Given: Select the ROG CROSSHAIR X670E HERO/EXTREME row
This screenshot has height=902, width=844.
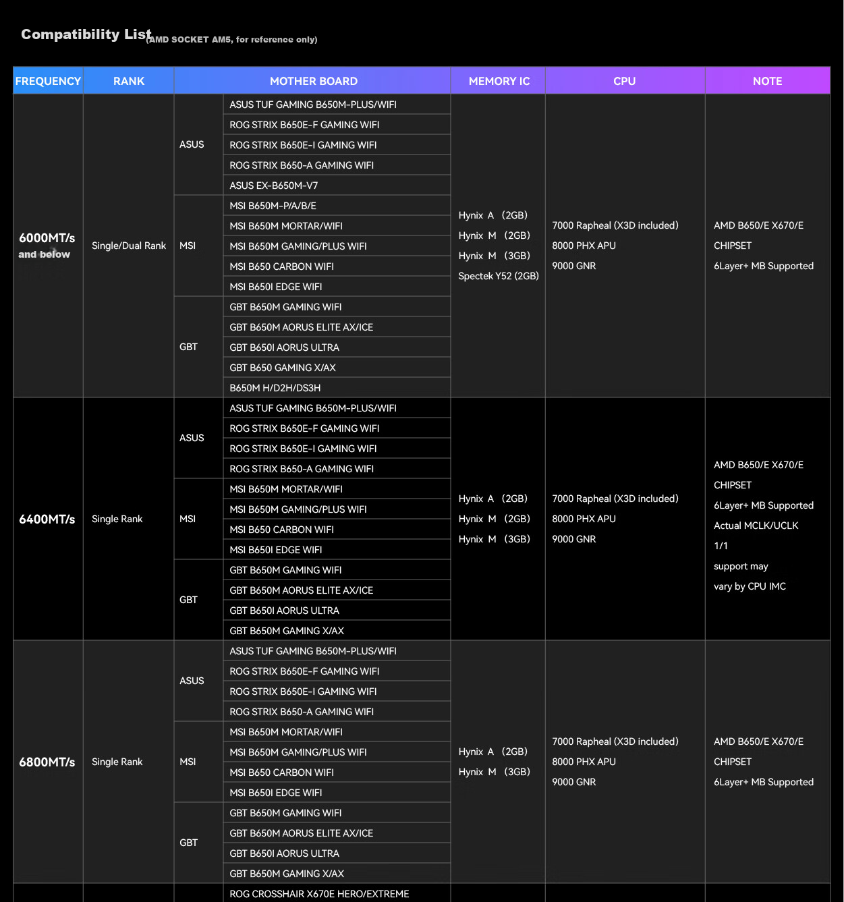Looking at the screenshot, I should (x=337, y=893).
